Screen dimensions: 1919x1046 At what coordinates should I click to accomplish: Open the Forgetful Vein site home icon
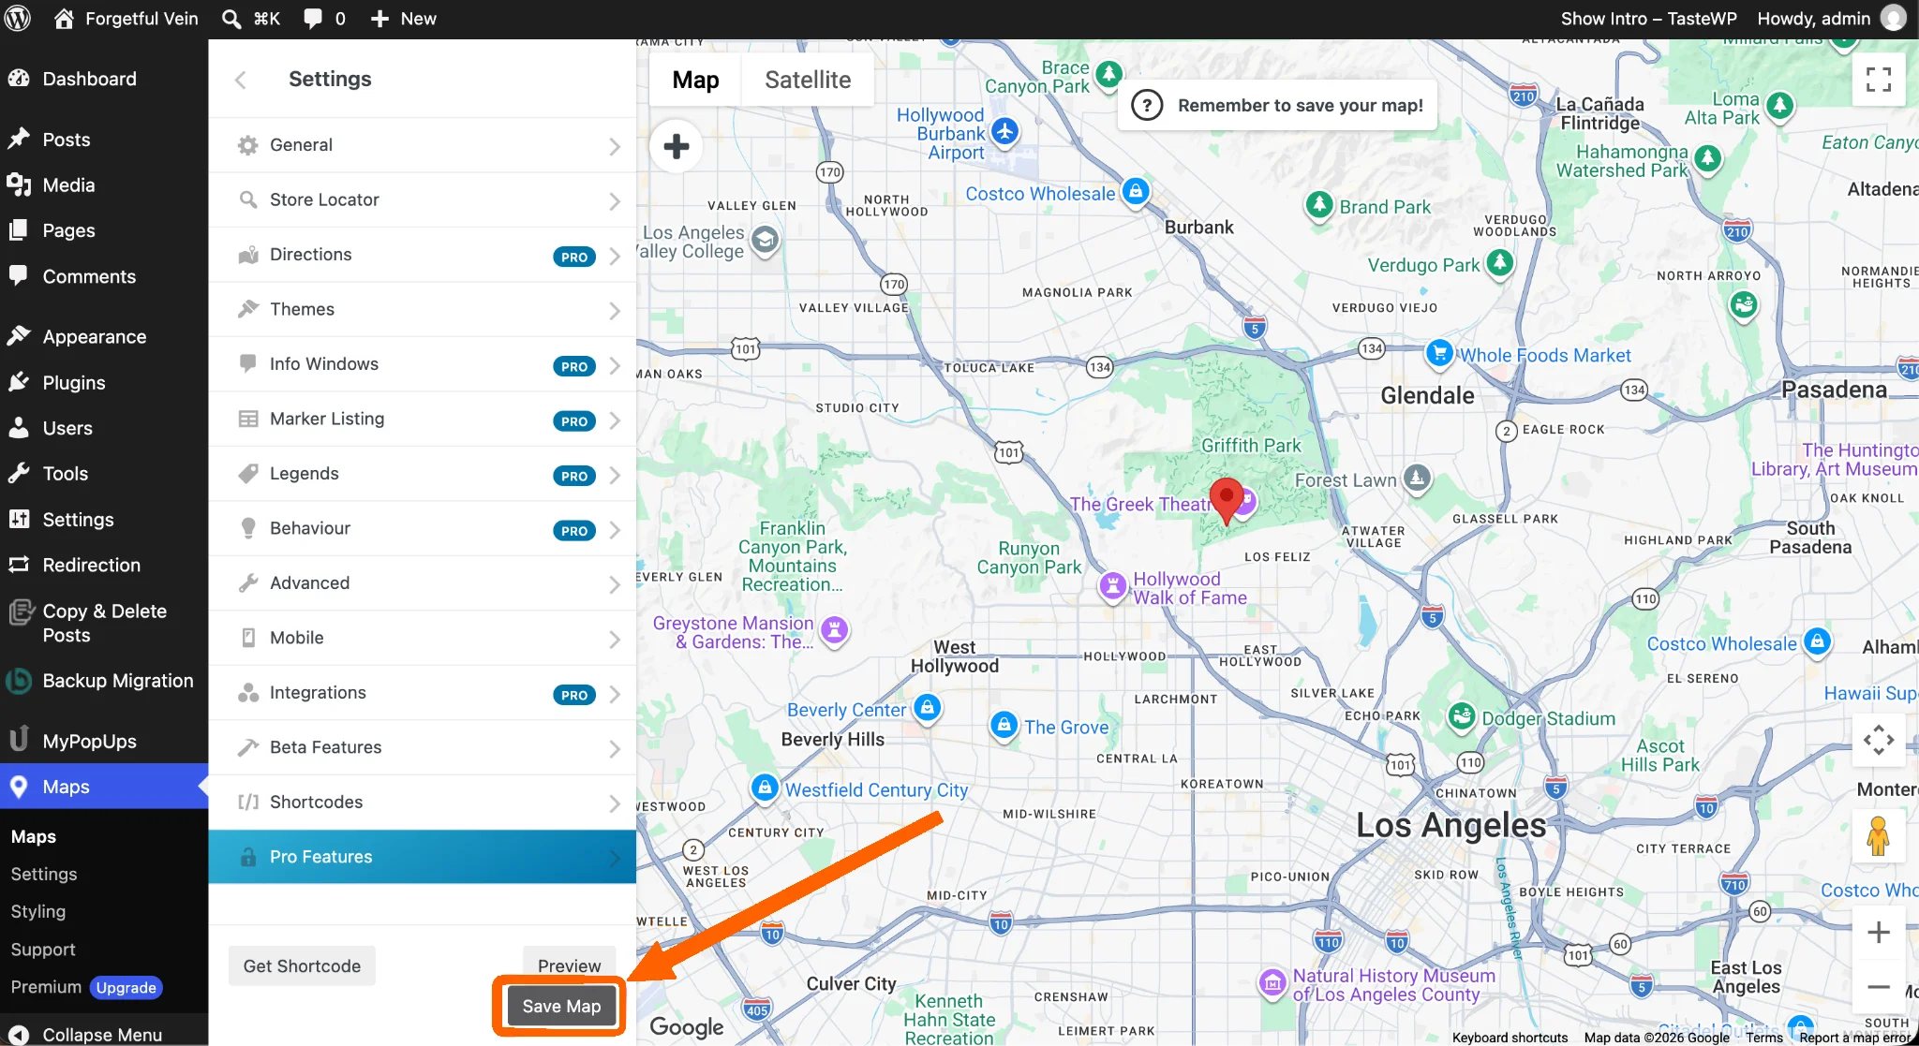point(64,19)
